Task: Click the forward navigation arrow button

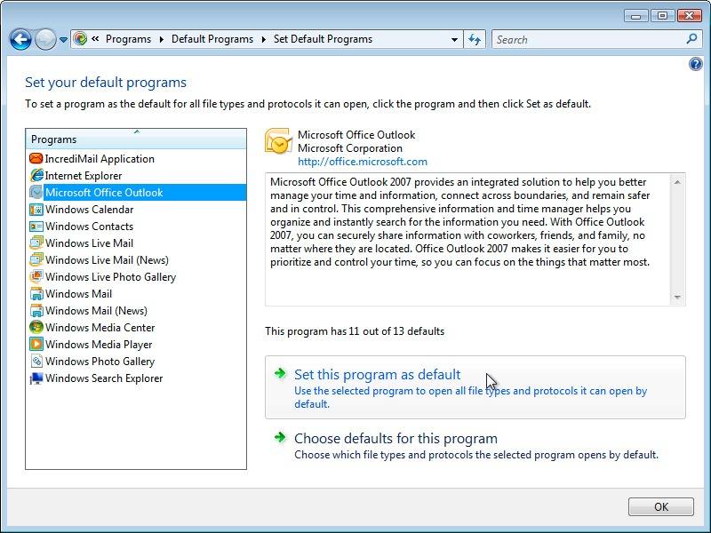Action: click(45, 39)
